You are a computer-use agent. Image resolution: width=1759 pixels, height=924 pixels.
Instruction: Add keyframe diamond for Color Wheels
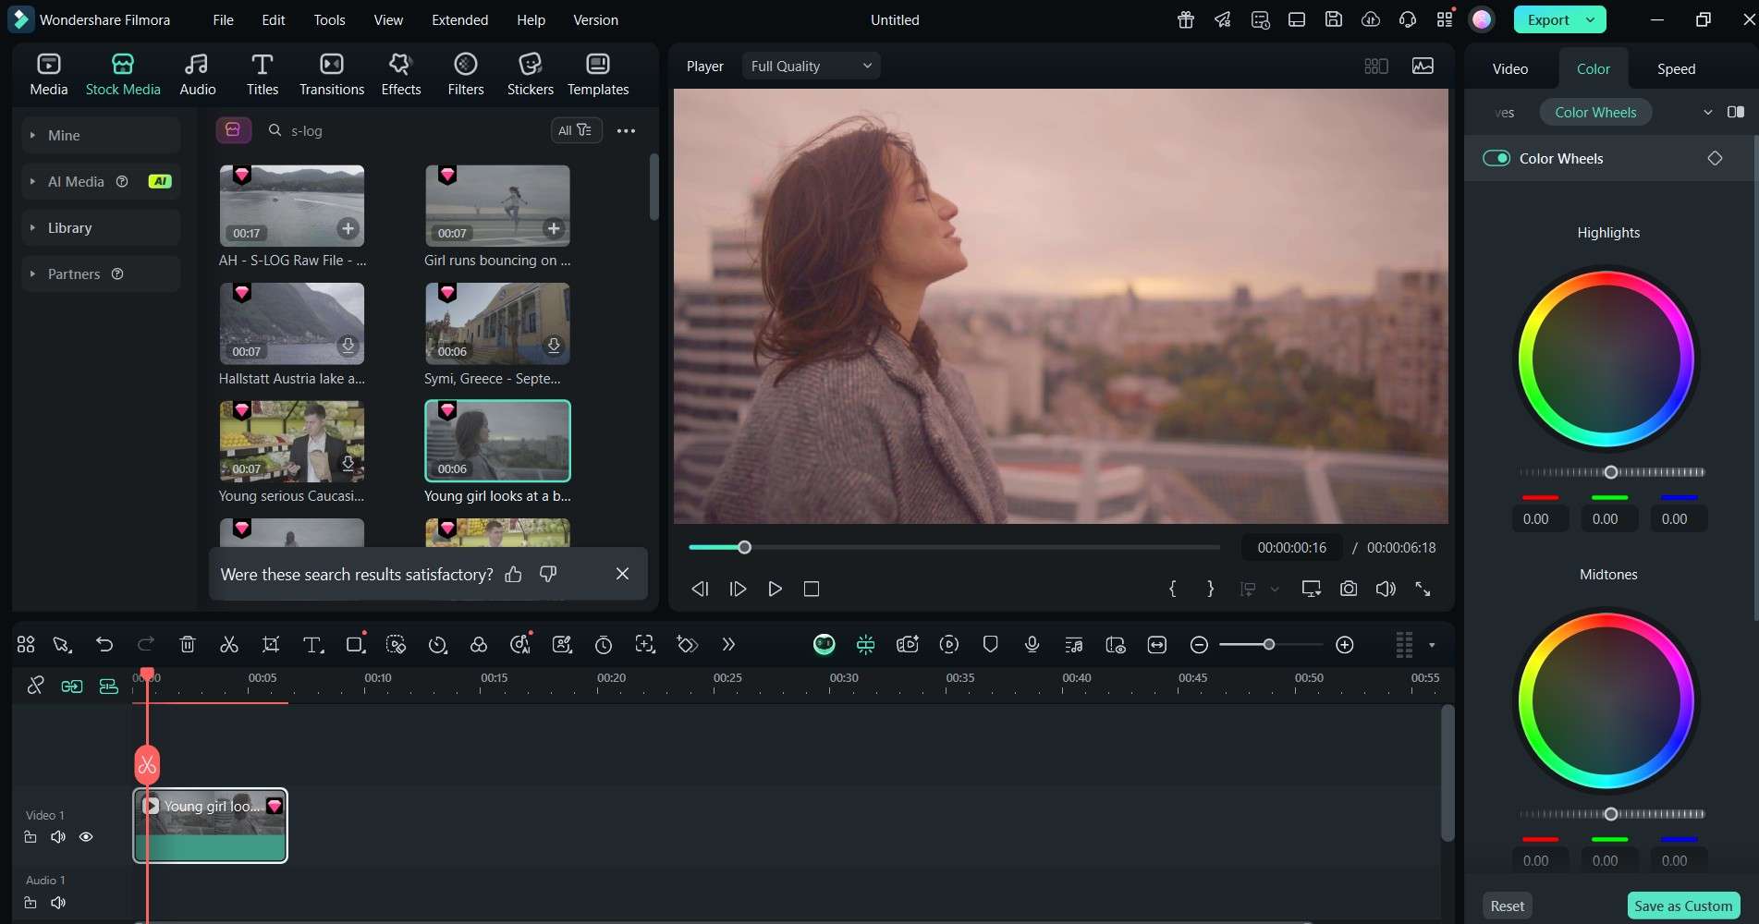click(x=1714, y=158)
